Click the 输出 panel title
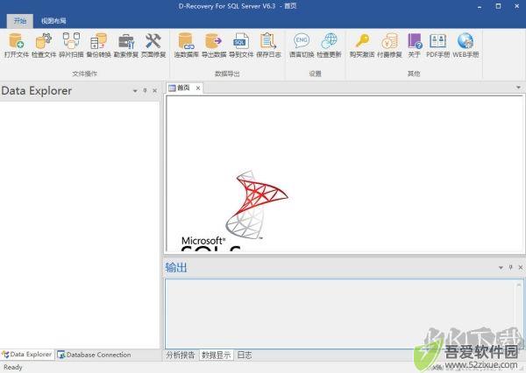526x373 pixels. click(176, 267)
